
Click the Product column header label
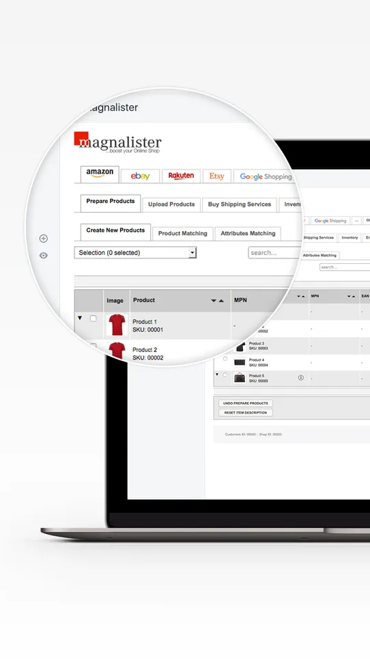click(x=144, y=300)
